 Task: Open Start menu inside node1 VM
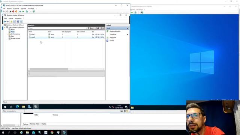click(x=5, y=106)
